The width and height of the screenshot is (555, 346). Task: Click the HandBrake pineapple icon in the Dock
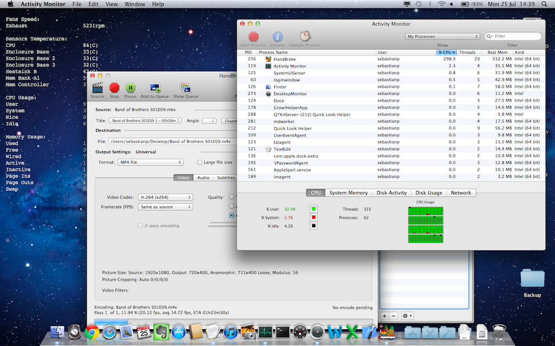(387, 331)
